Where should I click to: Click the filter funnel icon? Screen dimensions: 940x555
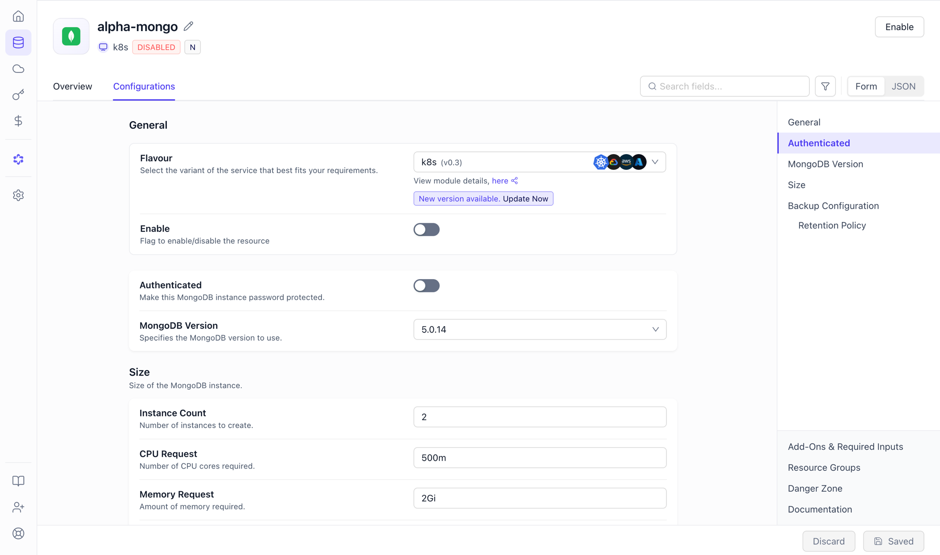tap(825, 86)
